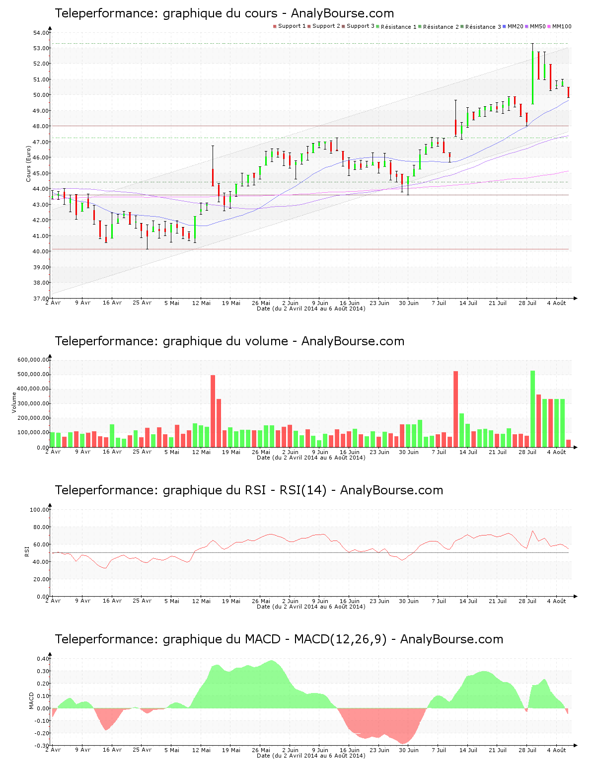Click the -0.30 MACD axis value
This screenshot has height=770, width=596.
point(42,746)
